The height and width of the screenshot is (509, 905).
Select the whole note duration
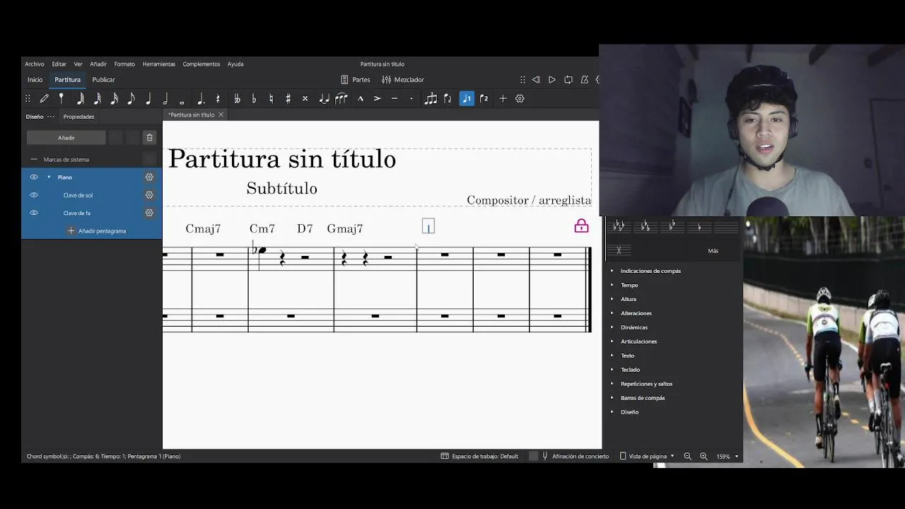tap(182, 102)
